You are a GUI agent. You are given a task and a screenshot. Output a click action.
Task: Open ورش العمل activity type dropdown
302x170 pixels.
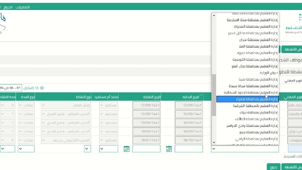pyautogui.click(x=66, y=105)
